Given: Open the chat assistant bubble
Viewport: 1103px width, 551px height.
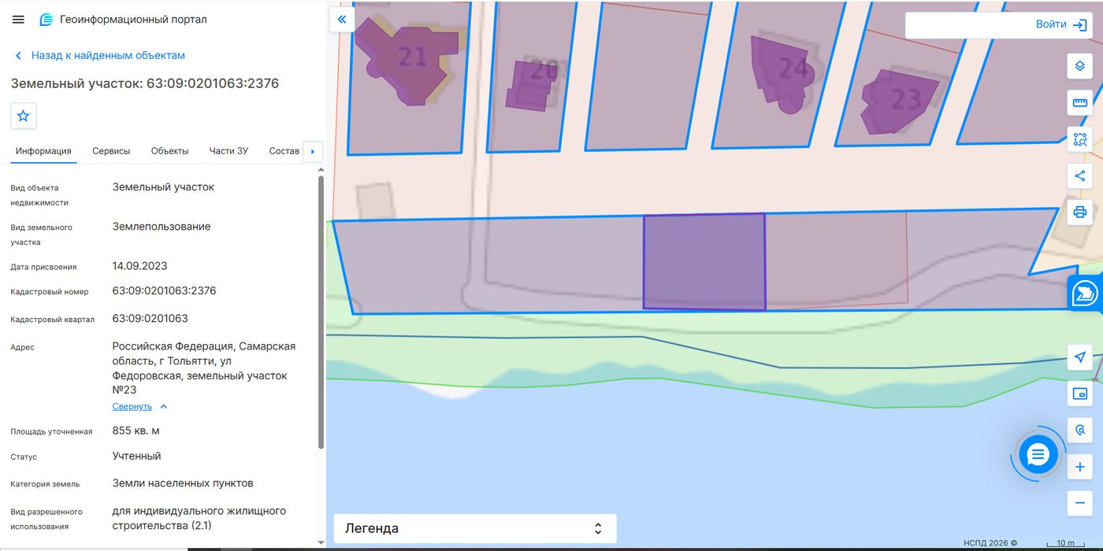Looking at the screenshot, I should [x=1038, y=454].
